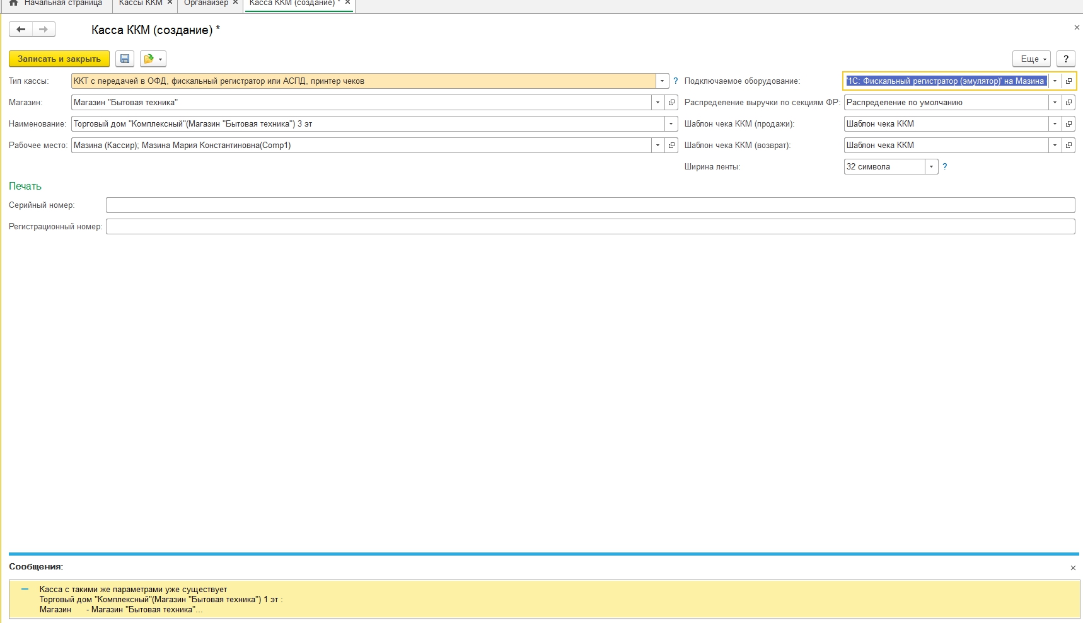This screenshot has height=623, width=1083.
Task: Open the create-based-on icon menu
Action: (x=153, y=59)
